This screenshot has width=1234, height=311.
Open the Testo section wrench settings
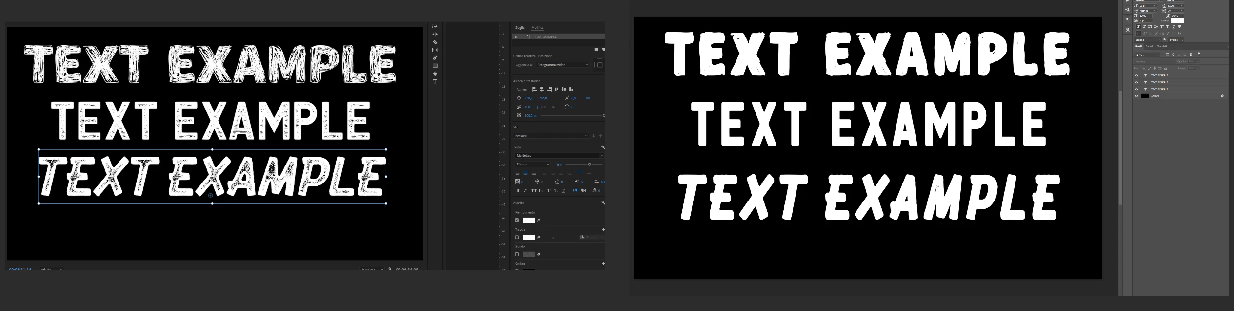pyautogui.click(x=603, y=147)
